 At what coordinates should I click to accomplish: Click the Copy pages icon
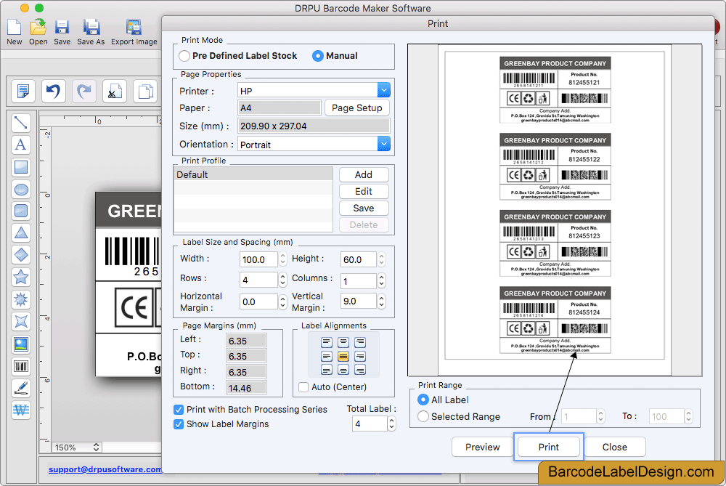(145, 91)
